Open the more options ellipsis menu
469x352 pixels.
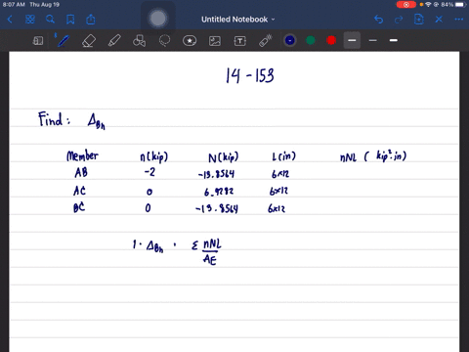459,20
